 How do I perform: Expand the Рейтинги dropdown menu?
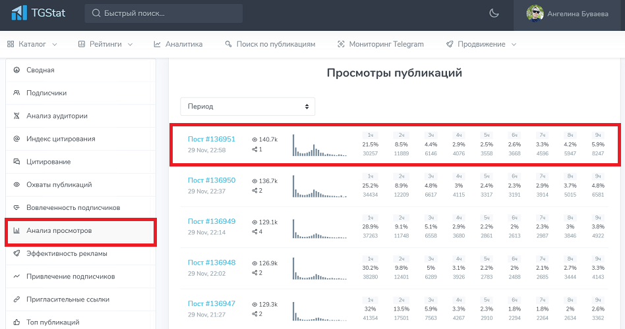pyautogui.click(x=105, y=44)
